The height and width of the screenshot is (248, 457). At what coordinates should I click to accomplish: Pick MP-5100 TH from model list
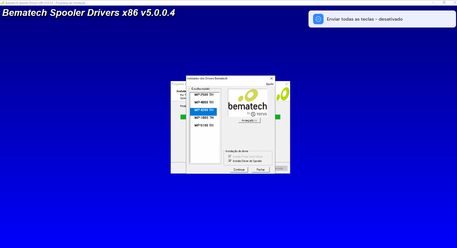(204, 125)
